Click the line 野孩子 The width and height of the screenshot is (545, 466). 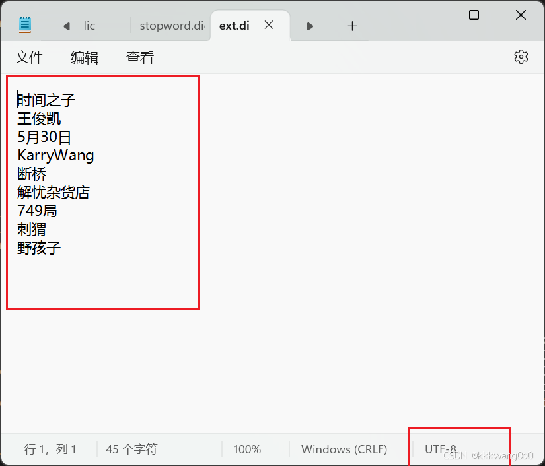(x=39, y=248)
